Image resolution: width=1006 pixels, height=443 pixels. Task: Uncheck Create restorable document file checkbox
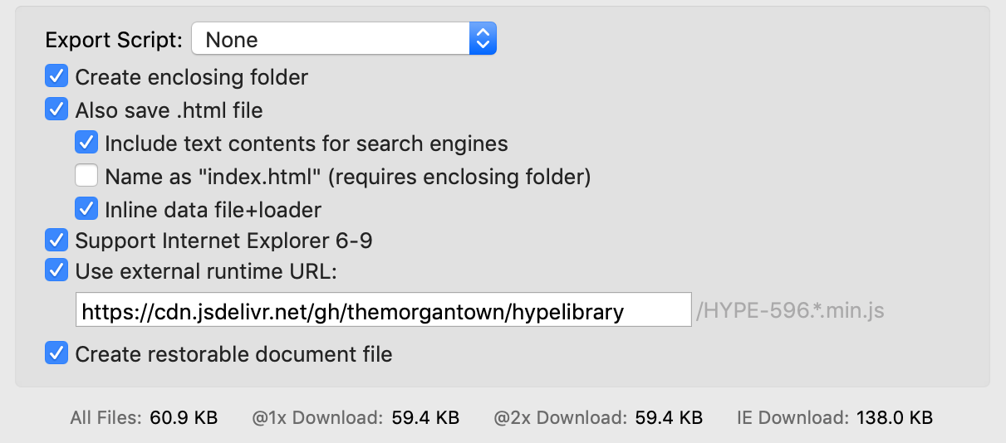pyautogui.click(x=56, y=354)
